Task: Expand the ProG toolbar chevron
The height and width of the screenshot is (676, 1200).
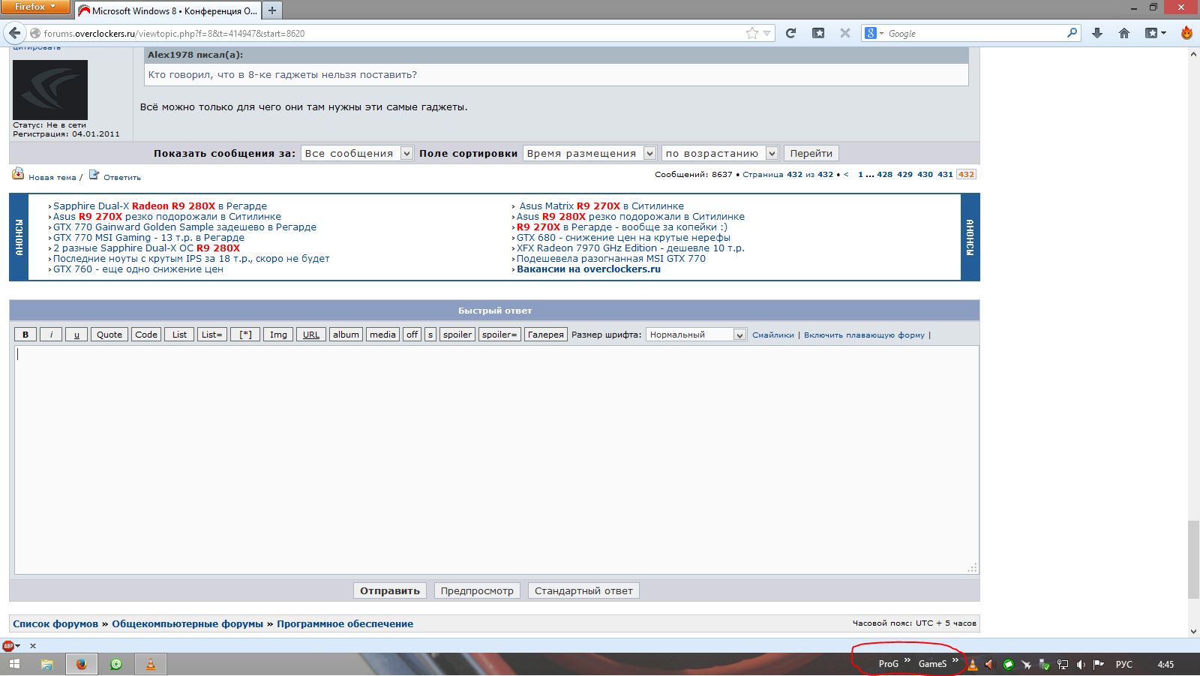Action: 907,660
